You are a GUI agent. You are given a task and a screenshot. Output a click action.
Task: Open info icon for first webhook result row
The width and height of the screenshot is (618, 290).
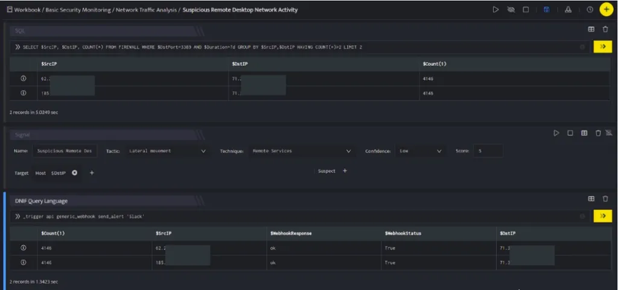[24, 248]
